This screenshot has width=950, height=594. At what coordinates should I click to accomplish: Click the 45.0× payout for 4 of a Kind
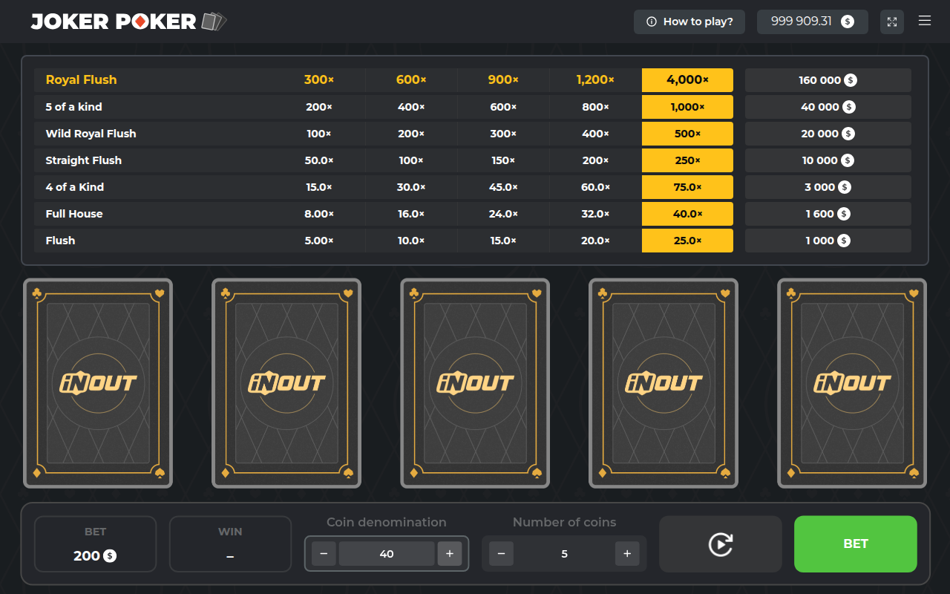503,187
